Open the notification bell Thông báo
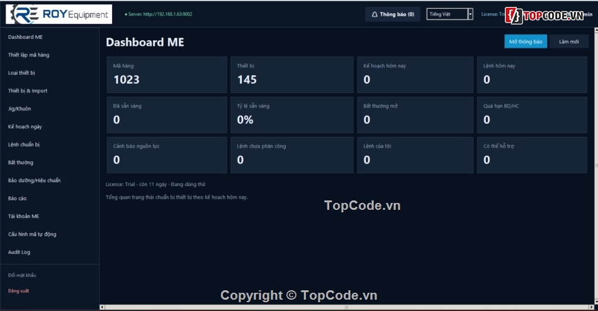This screenshot has height=311, width=598. coord(392,14)
